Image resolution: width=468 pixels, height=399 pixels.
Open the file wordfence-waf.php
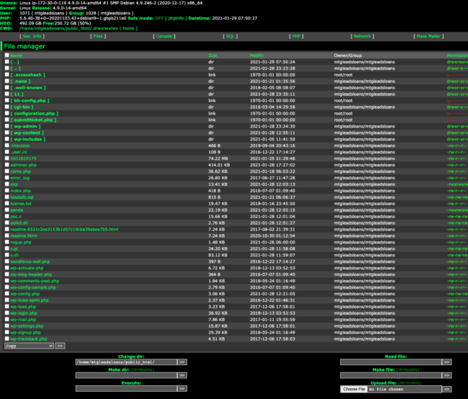point(30,261)
